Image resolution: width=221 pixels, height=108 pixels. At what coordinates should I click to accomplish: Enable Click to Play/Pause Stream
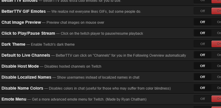pyautogui.click(x=216, y=33)
